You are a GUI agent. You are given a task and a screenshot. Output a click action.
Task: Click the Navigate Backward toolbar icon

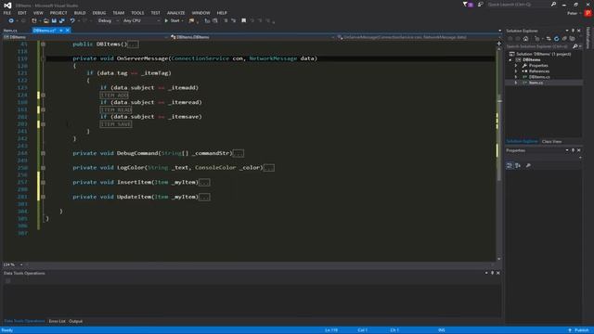tap(11, 20)
